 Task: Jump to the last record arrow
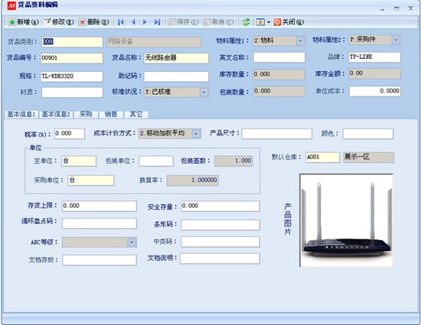coord(157,22)
